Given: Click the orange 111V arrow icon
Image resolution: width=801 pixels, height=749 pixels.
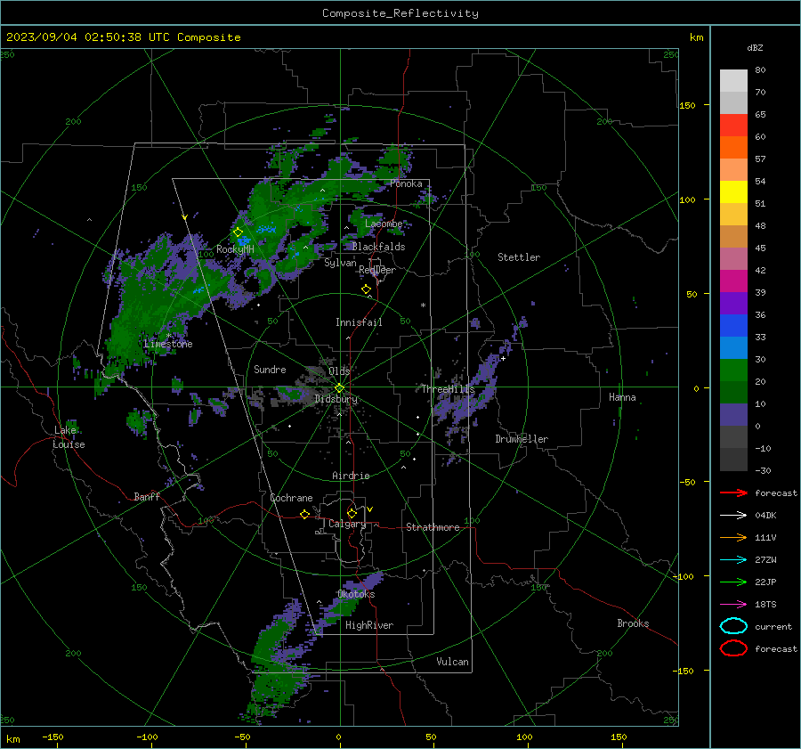Looking at the screenshot, I should coord(733,537).
